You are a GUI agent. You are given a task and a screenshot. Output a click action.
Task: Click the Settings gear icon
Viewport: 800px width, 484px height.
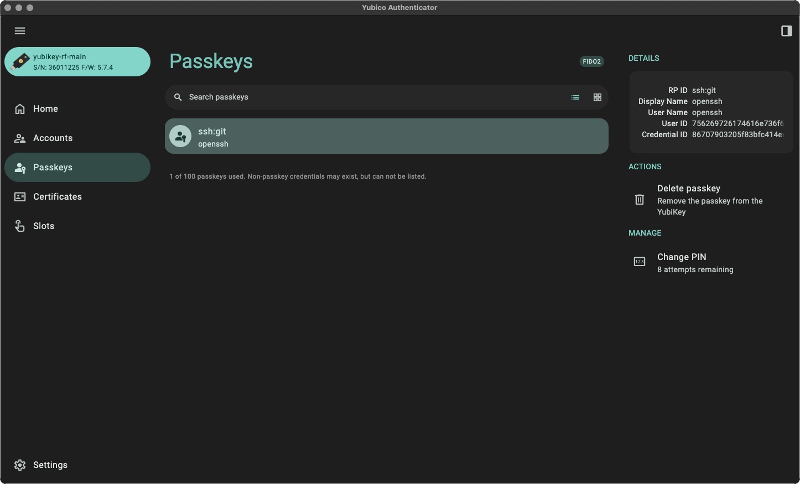[20, 465]
